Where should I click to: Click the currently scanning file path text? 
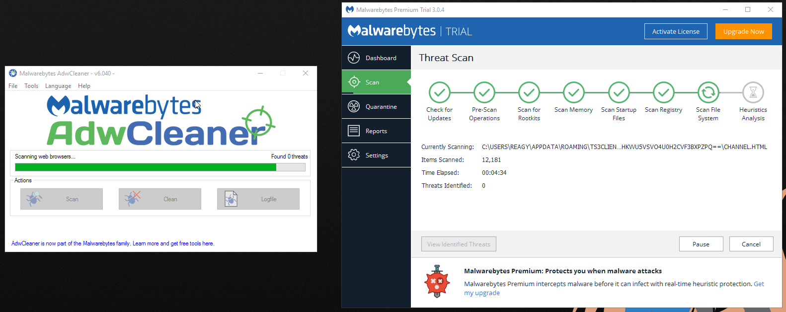pyautogui.click(x=625, y=147)
